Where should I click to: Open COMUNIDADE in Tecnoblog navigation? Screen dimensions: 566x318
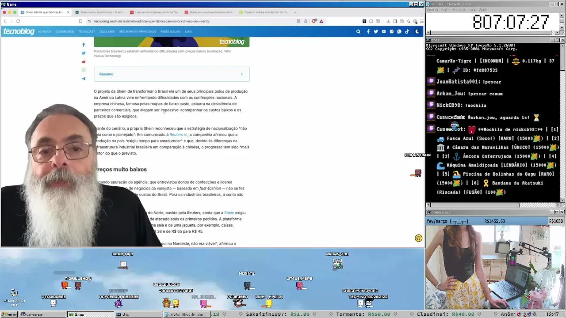(x=65, y=32)
